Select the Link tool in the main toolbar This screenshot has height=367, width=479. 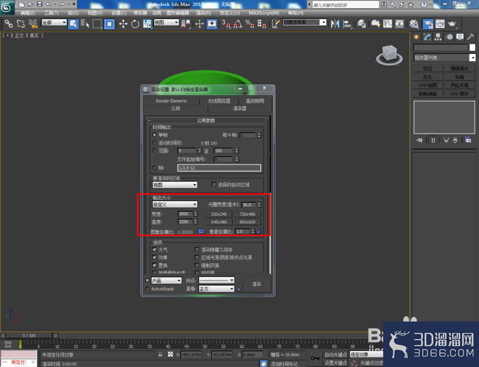point(9,23)
